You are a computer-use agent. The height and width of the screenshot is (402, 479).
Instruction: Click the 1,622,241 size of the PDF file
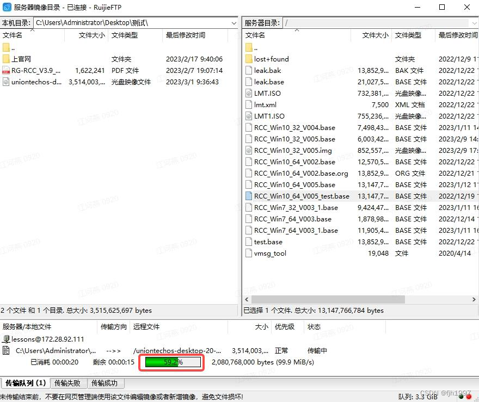click(x=90, y=71)
